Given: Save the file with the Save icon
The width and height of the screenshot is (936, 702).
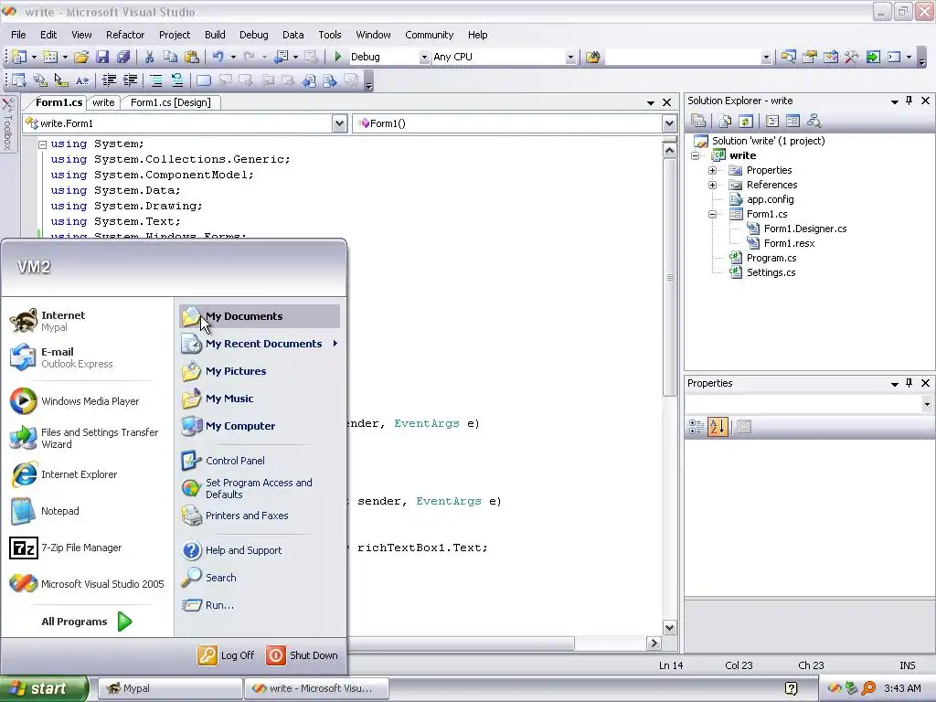Looking at the screenshot, I should coord(102,57).
